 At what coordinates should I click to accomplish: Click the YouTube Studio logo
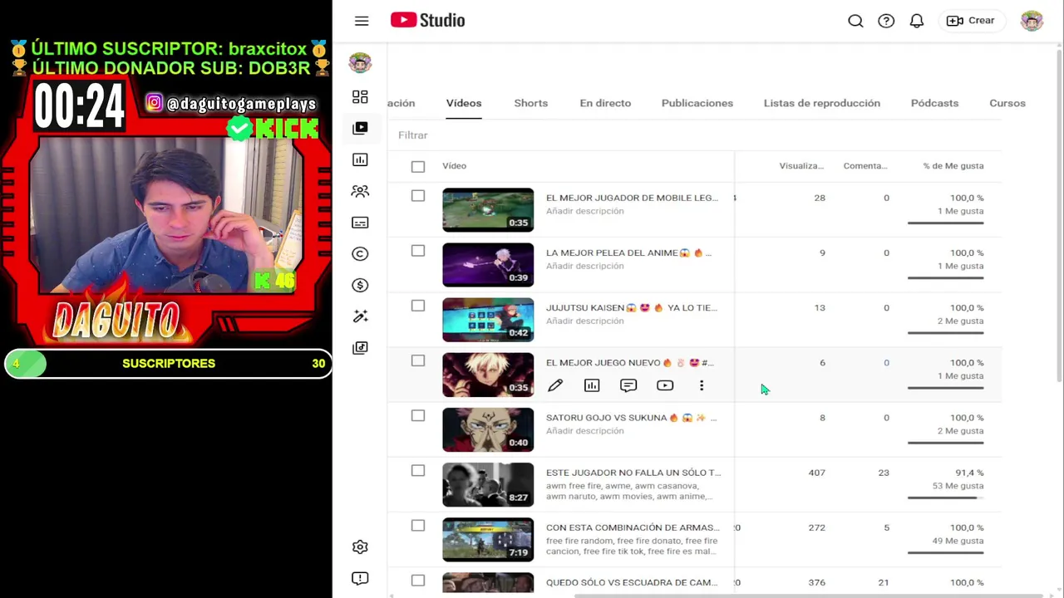(x=427, y=21)
